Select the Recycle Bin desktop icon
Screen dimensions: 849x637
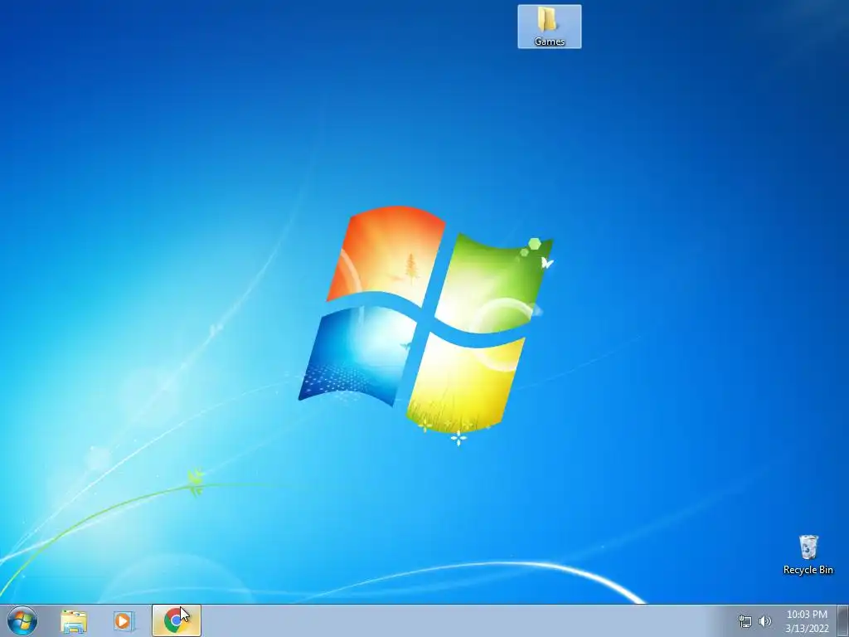tap(808, 555)
